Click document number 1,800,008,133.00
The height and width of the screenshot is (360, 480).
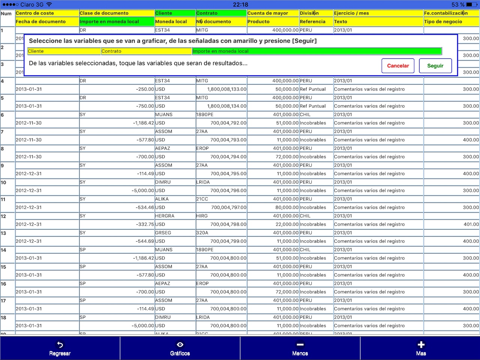[227, 89]
